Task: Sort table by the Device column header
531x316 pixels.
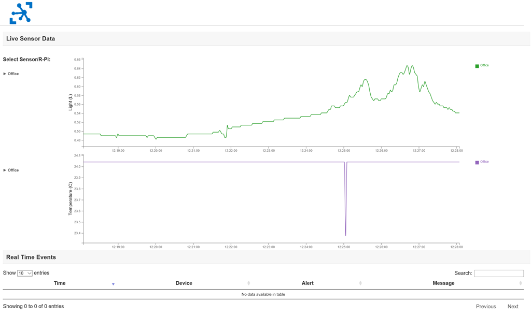Action: (184, 283)
